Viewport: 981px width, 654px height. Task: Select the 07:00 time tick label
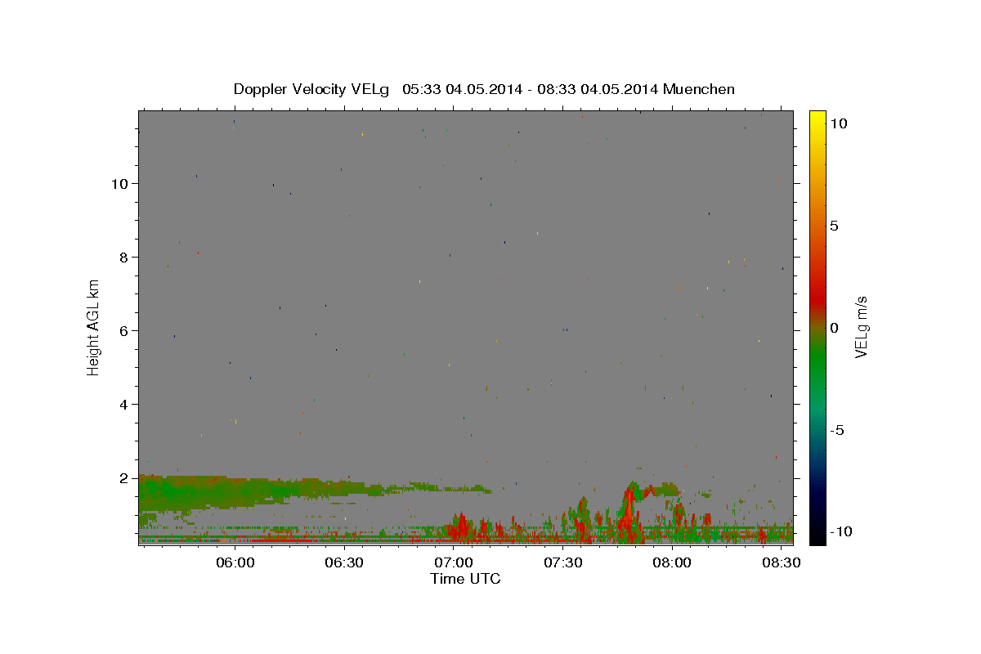454,563
